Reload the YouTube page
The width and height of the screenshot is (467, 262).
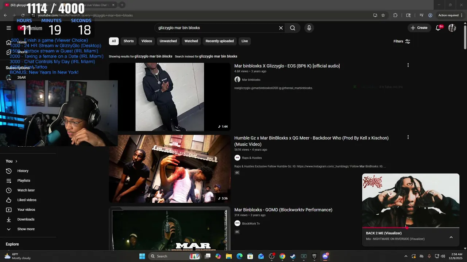coord(23,15)
